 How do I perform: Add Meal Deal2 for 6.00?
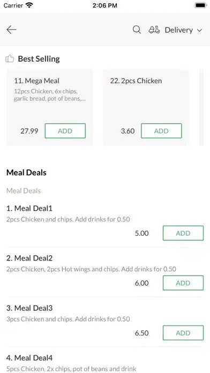point(183,283)
